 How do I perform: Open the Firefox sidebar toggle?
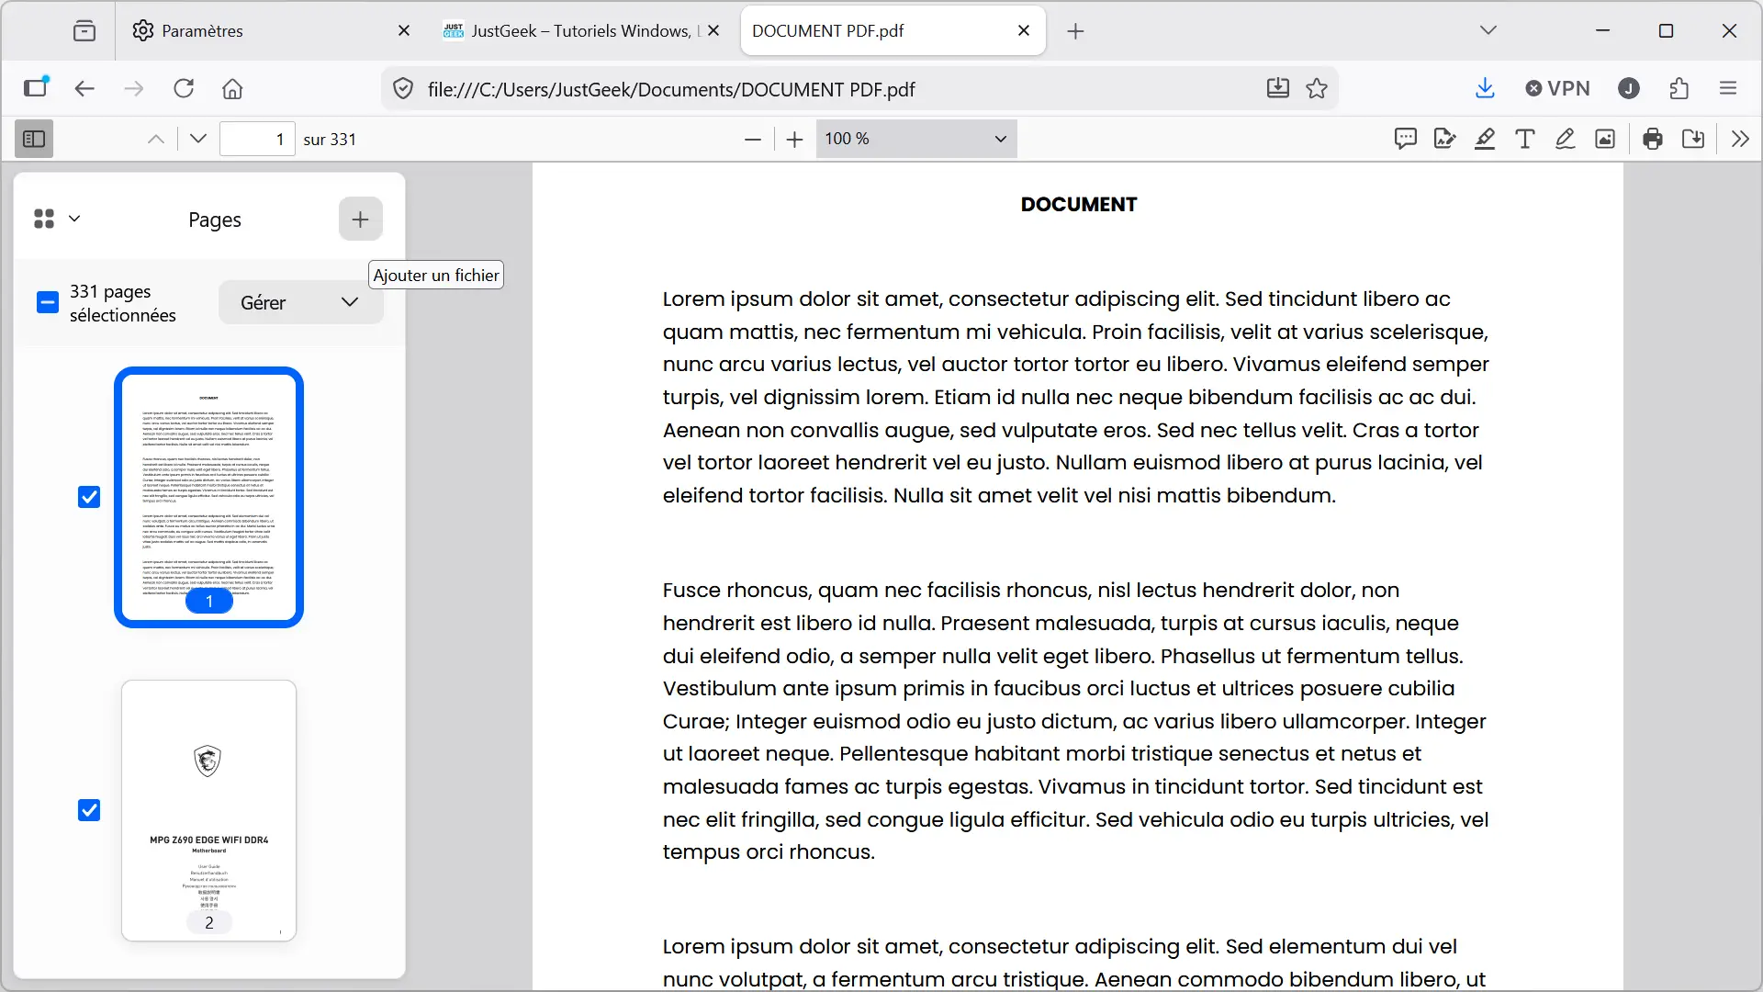coord(36,87)
